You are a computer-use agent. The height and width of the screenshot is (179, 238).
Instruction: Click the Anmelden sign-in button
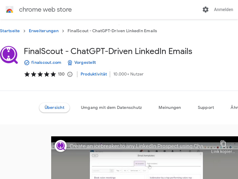(223, 10)
